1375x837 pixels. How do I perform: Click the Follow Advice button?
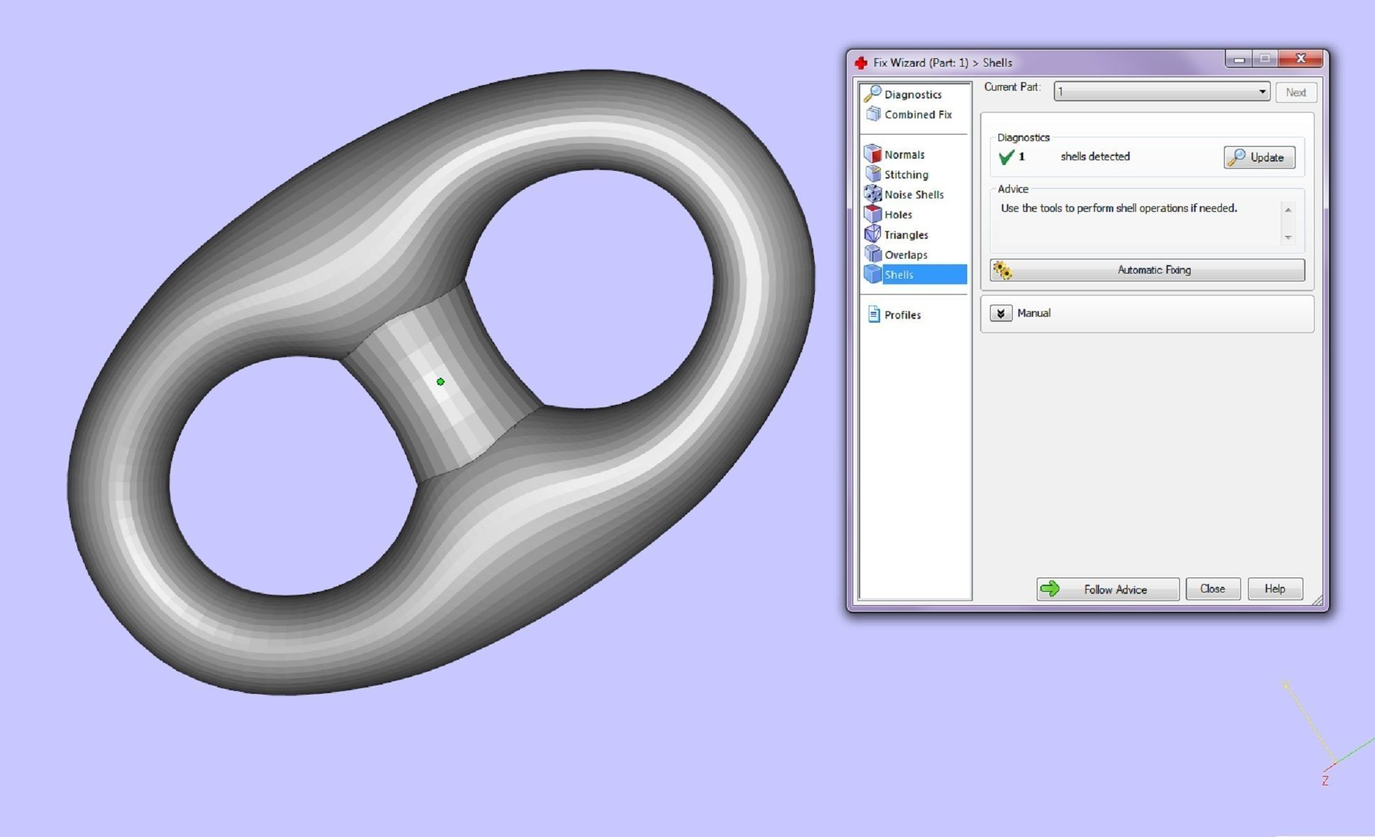point(1108,589)
